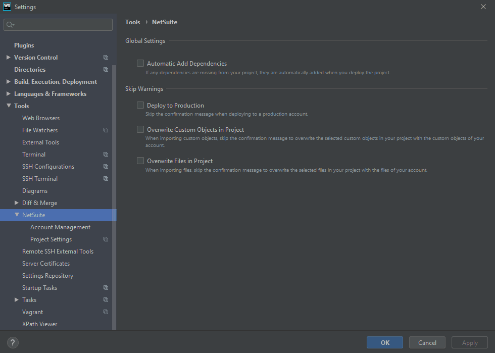This screenshot has width=495, height=353.
Task: Select Settings Repository entry
Action: tap(47, 276)
